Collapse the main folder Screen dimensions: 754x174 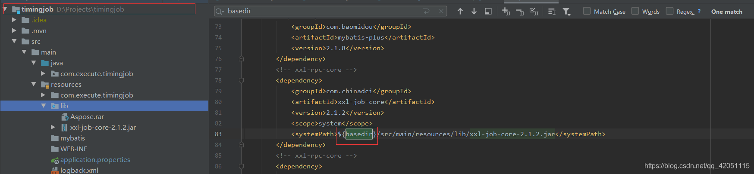coord(24,52)
